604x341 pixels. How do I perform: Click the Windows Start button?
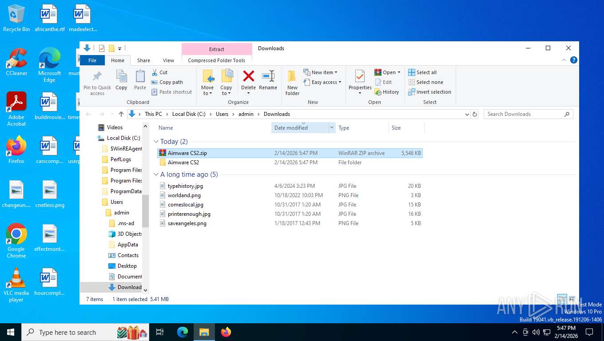[11, 332]
